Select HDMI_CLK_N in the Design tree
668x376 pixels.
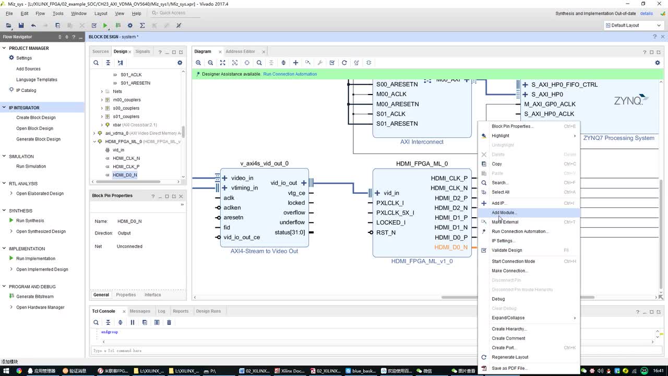(x=126, y=158)
